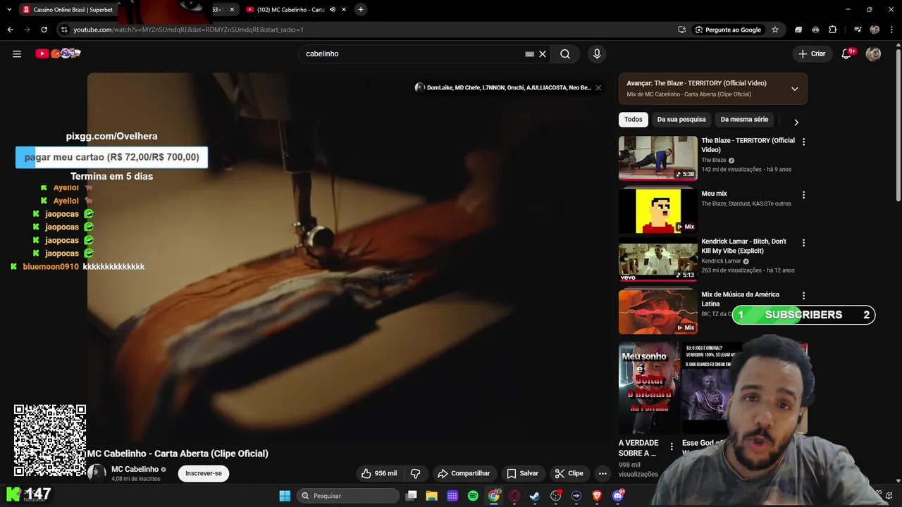
Task: Share video via Compartilhar button
Action: pos(463,473)
